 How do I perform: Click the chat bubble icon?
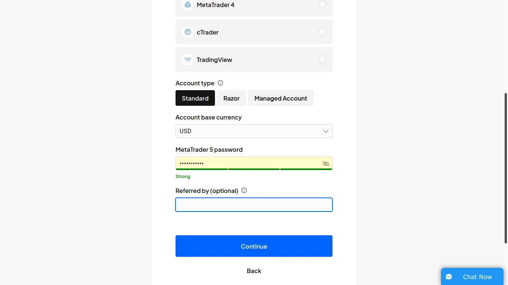point(449,277)
